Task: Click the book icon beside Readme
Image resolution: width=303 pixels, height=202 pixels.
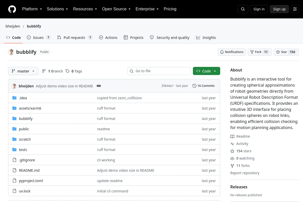Action: pos(232,136)
